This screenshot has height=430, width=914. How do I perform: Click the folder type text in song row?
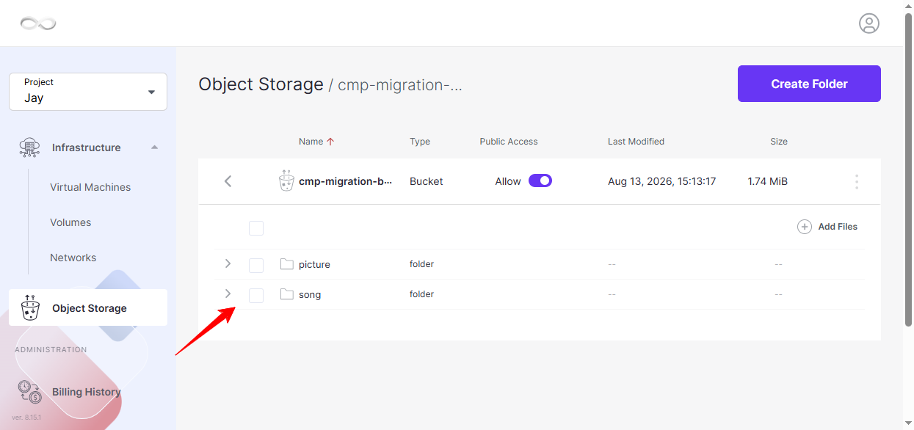[421, 294]
